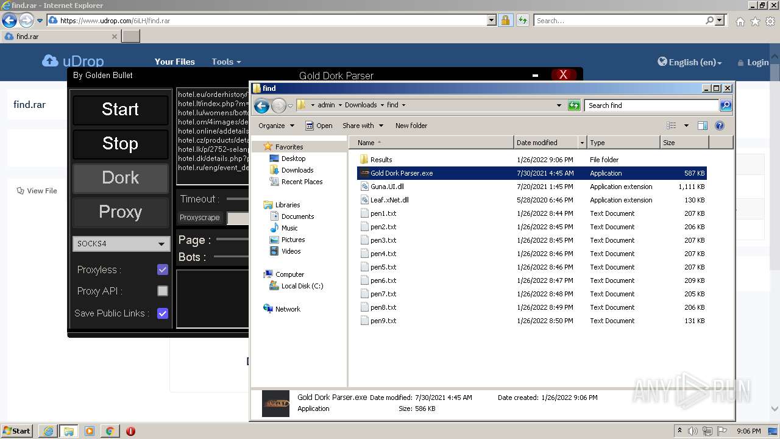The height and width of the screenshot is (439, 780).
Task: Click the Proxy button in Gold Dork Parser
Action: [x=120, y=212]
